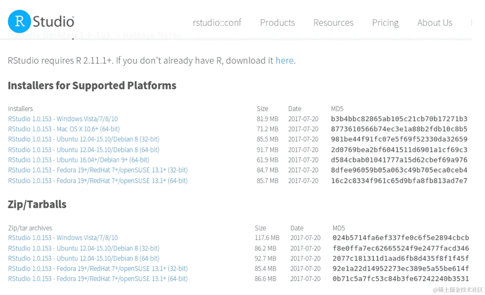This screenshot has width=485, height=295.
Task: Click the 'Installers for Supported Platforms' heading
Action: click(92, 85)
